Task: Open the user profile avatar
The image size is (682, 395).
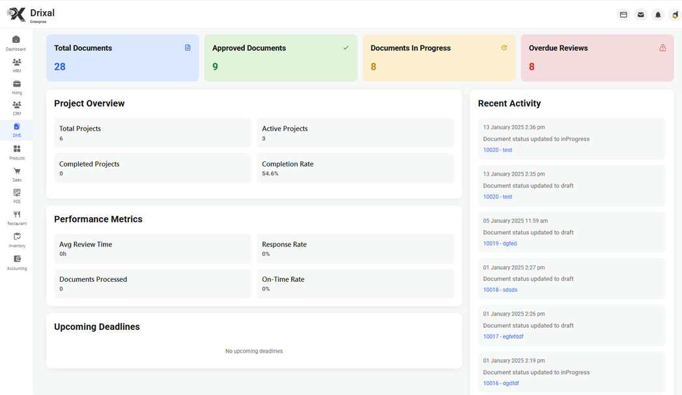Action: coord(675,14)
